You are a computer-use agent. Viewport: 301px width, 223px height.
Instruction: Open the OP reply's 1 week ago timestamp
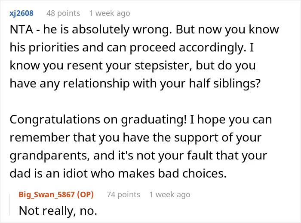[170, 194]
